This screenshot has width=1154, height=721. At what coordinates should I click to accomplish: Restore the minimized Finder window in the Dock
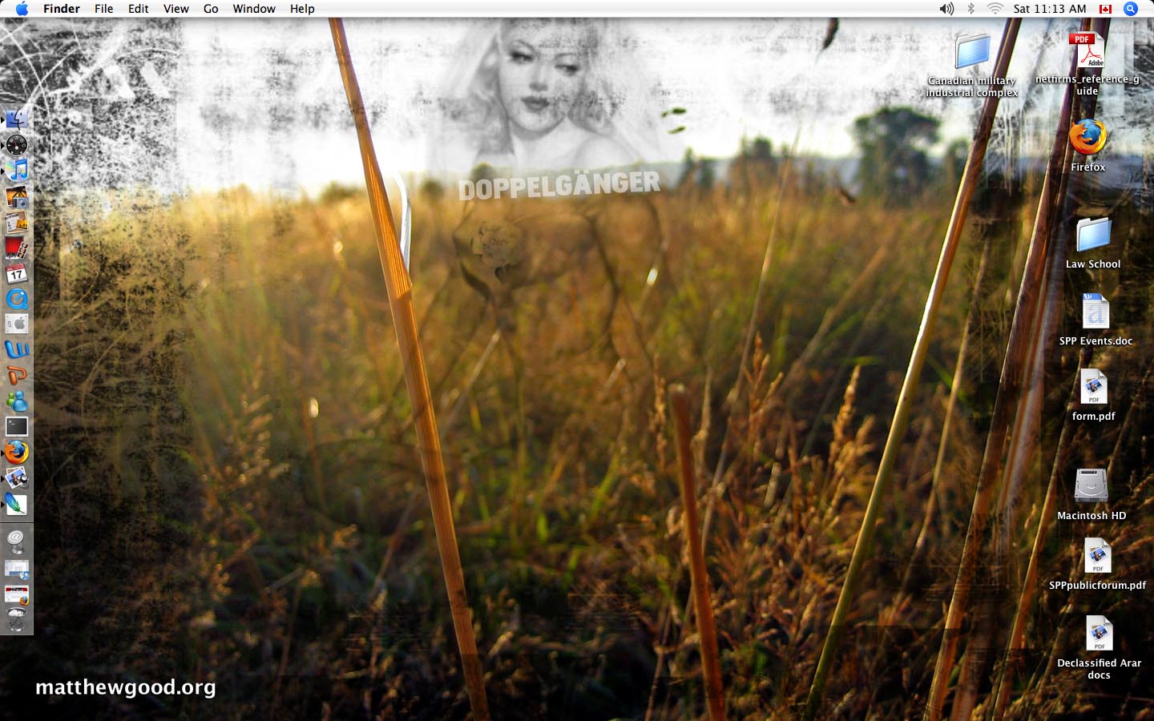click(17, 569)
